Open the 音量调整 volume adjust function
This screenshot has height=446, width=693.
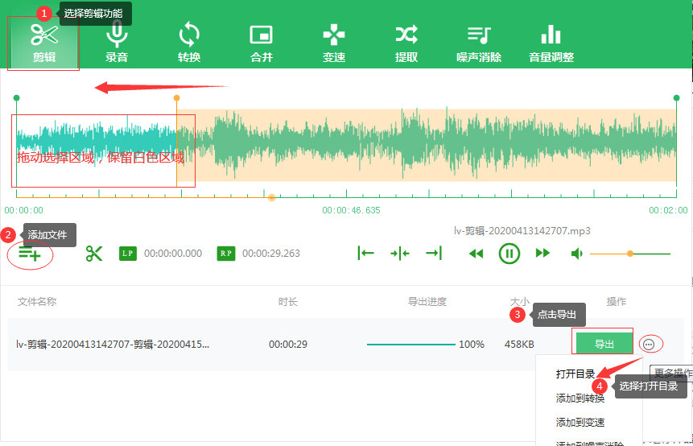click(551, 43)
